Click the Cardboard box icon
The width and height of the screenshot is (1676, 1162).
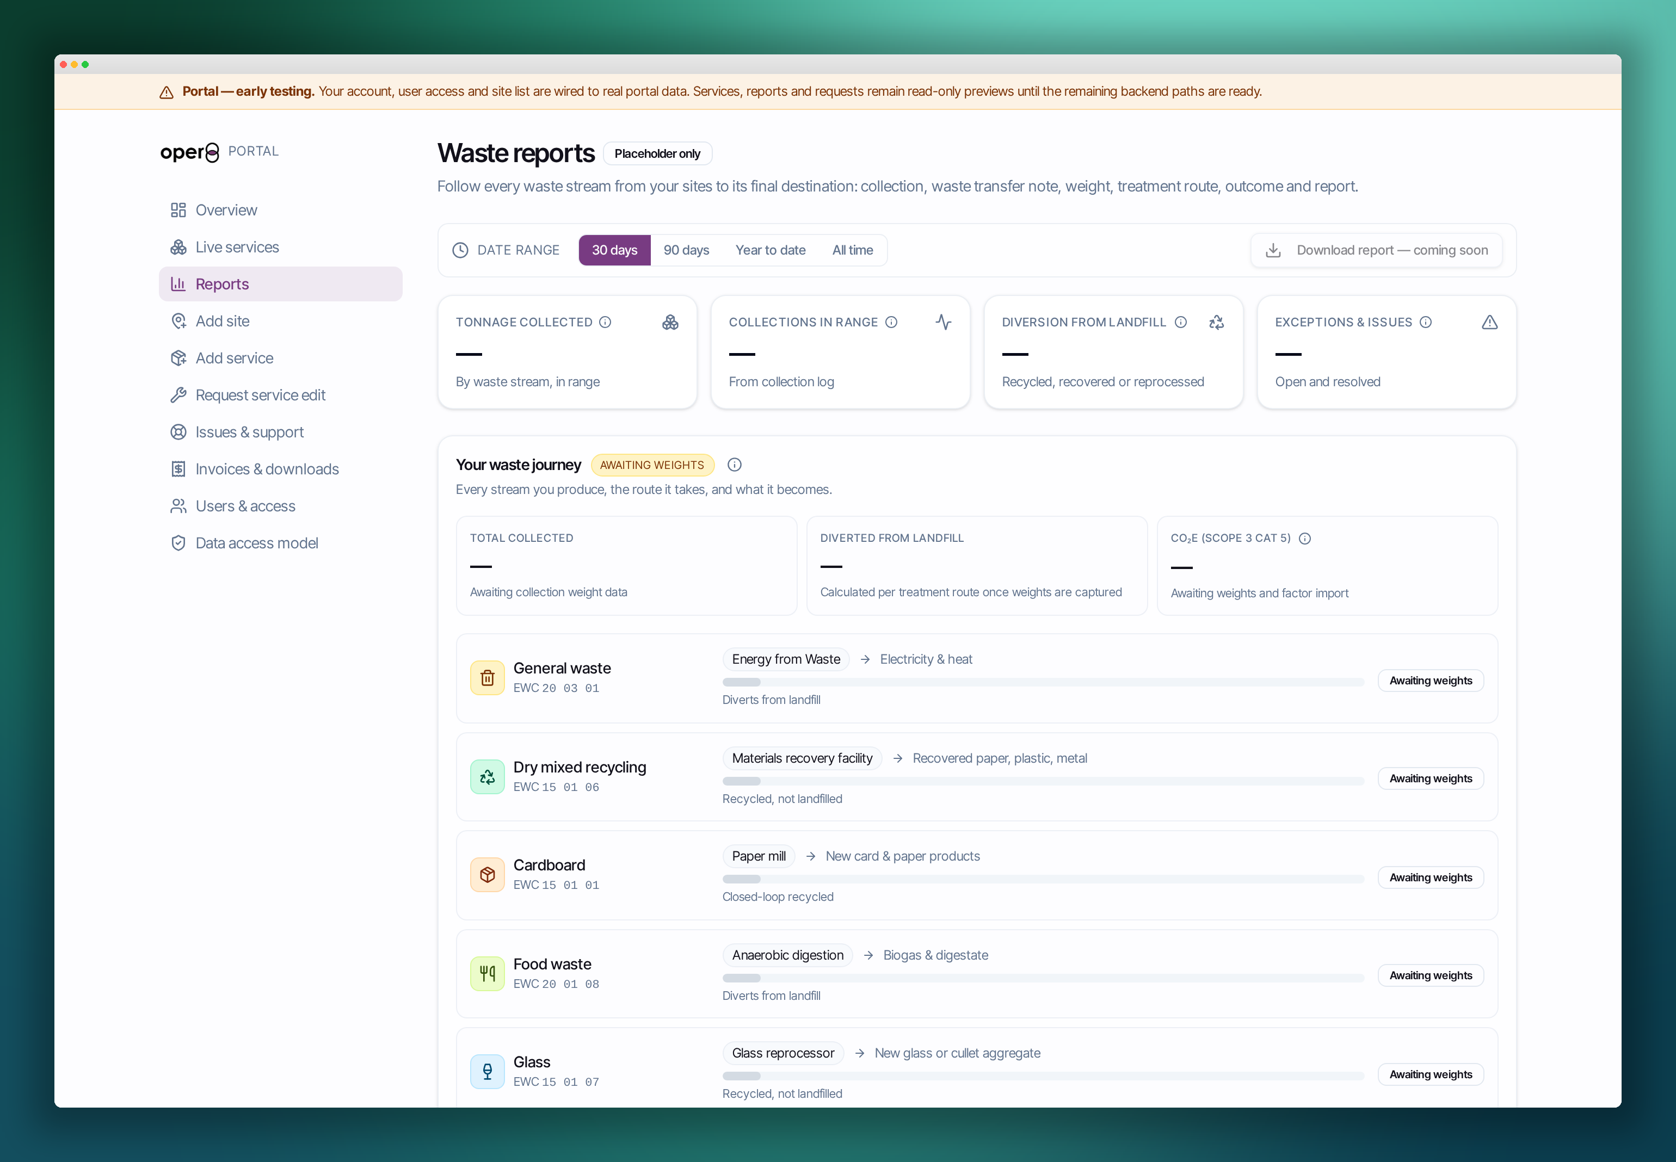[487, 875]
